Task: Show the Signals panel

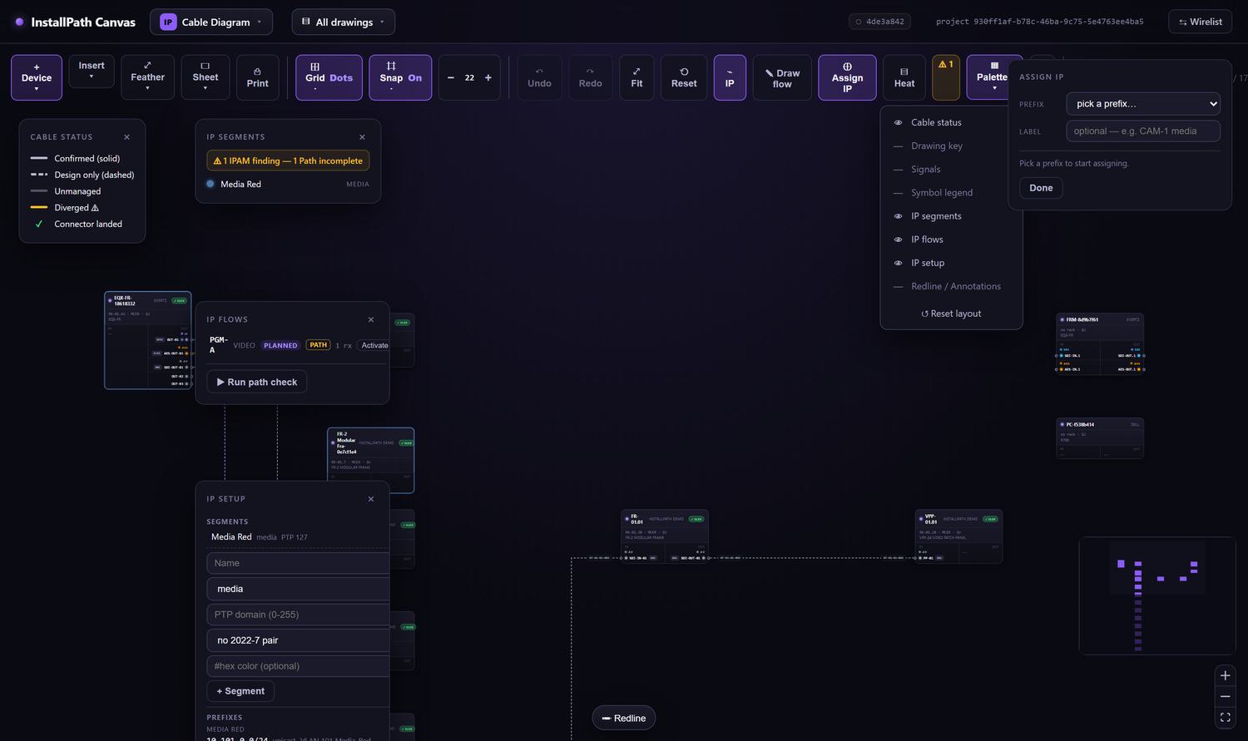Action: tap(951, 169)
